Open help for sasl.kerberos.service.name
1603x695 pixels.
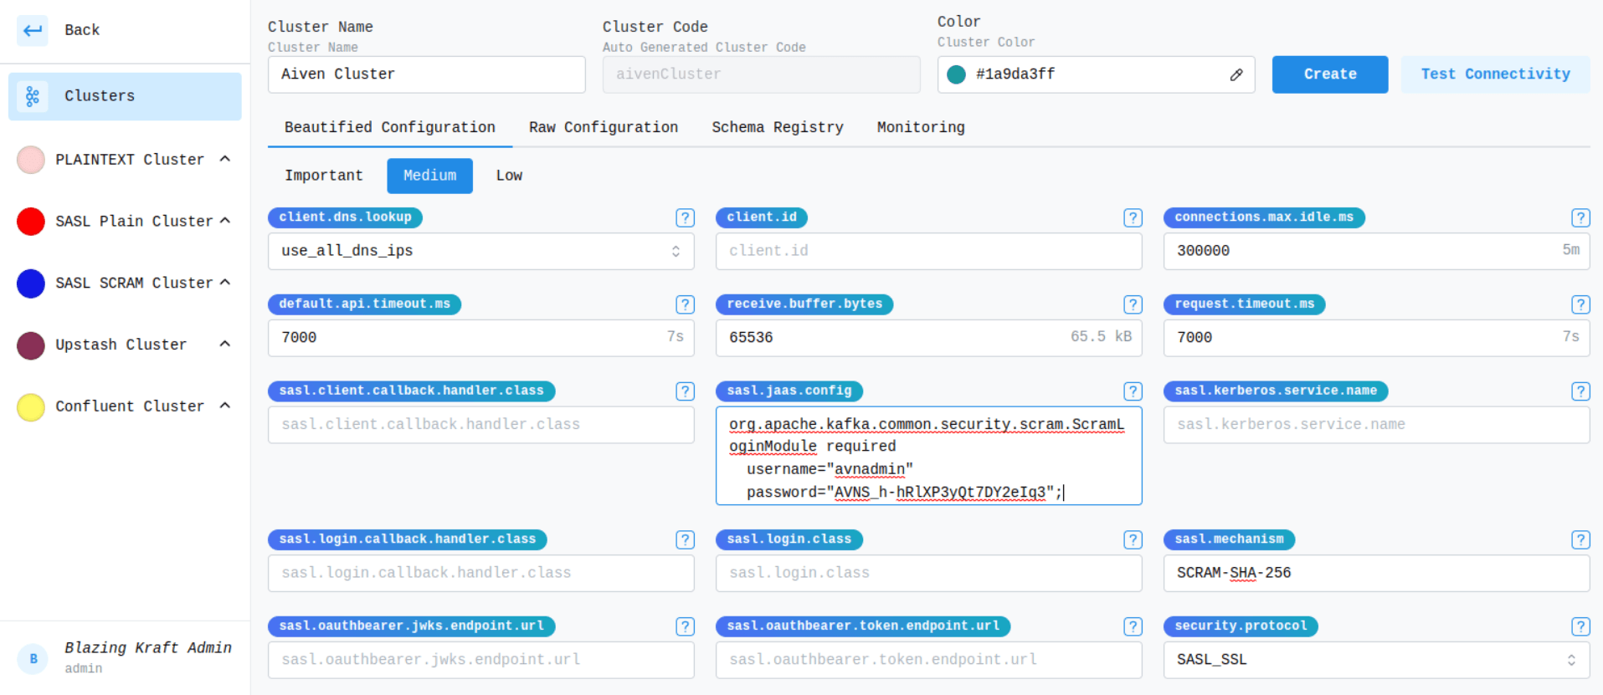tap(1580, 391)
